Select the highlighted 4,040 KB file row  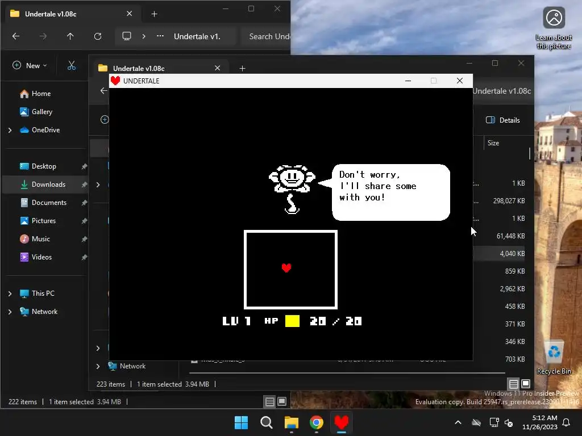click(x=500, y=254)
